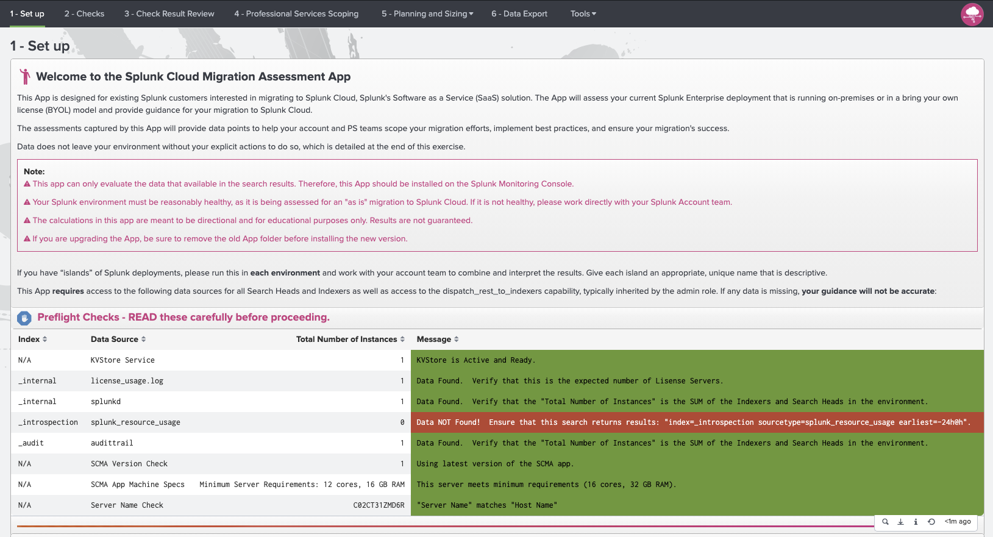Switch to the 1 - Set up tab
The image size is (993, 537).
(x=27, y=13)
